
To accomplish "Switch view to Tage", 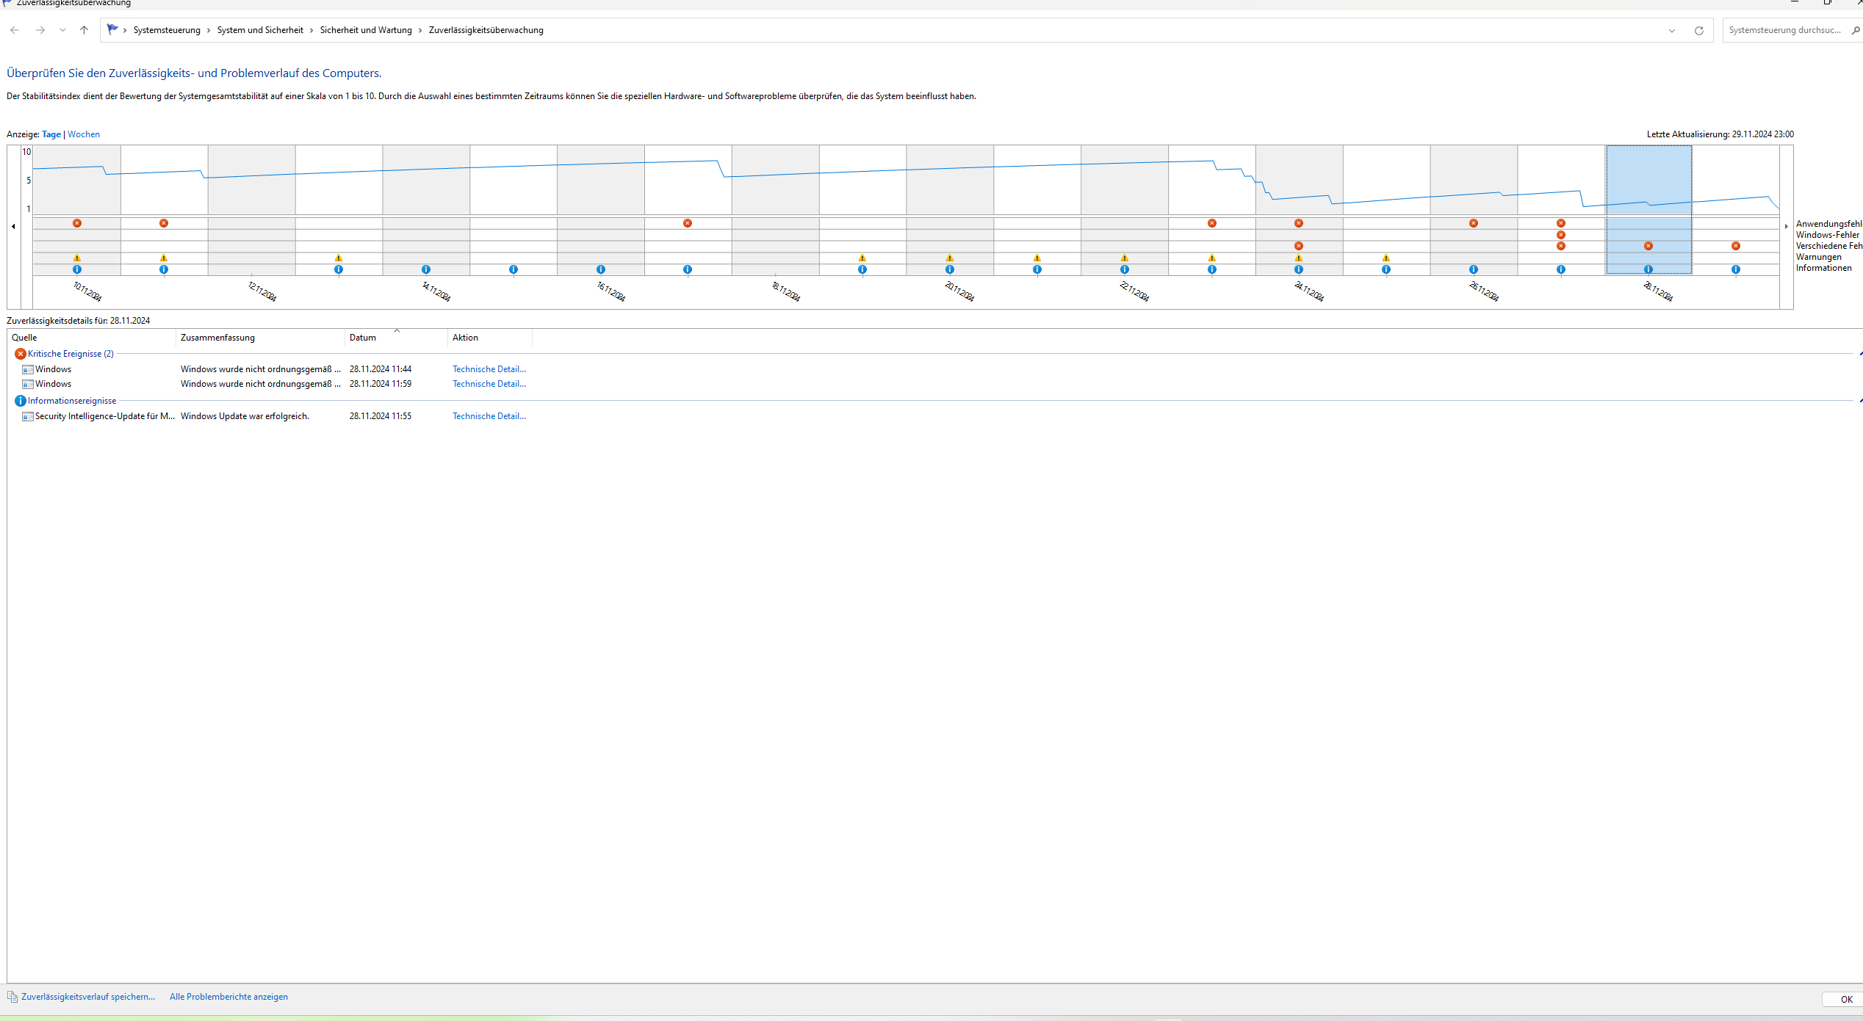I will click(51, 134).
